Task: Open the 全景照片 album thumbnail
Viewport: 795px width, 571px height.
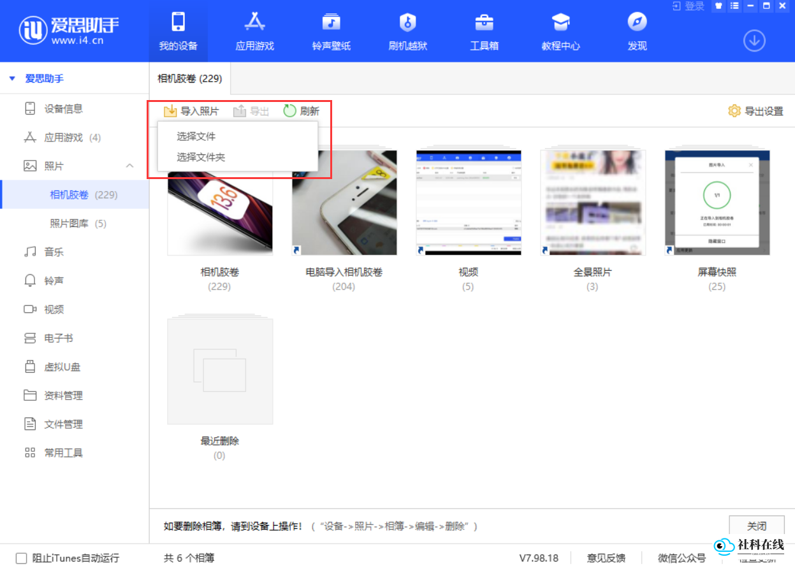Action: pyautogui.click(x=593, y=203)
